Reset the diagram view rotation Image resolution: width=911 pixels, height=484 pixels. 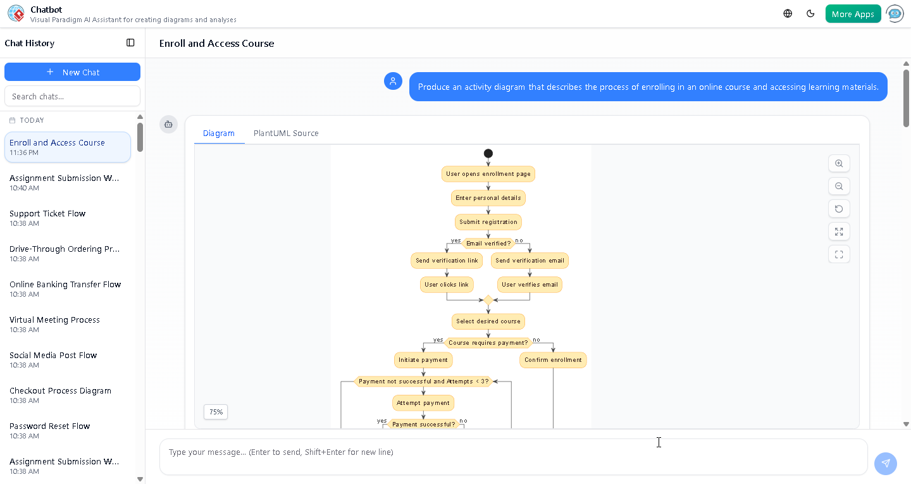point(839,209)
